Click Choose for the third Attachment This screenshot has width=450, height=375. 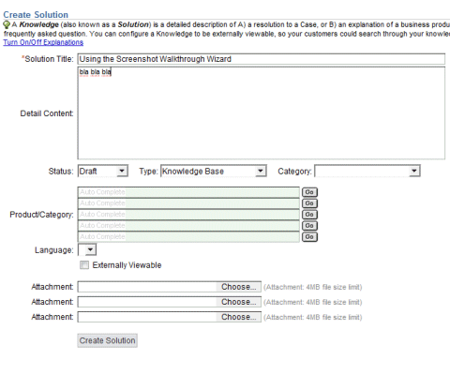pyautogui.click(x=239, y=317)
